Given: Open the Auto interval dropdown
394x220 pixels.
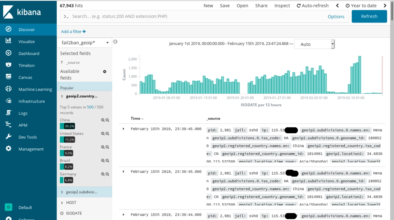Looking at the screenshot, I should pos(315,44).
